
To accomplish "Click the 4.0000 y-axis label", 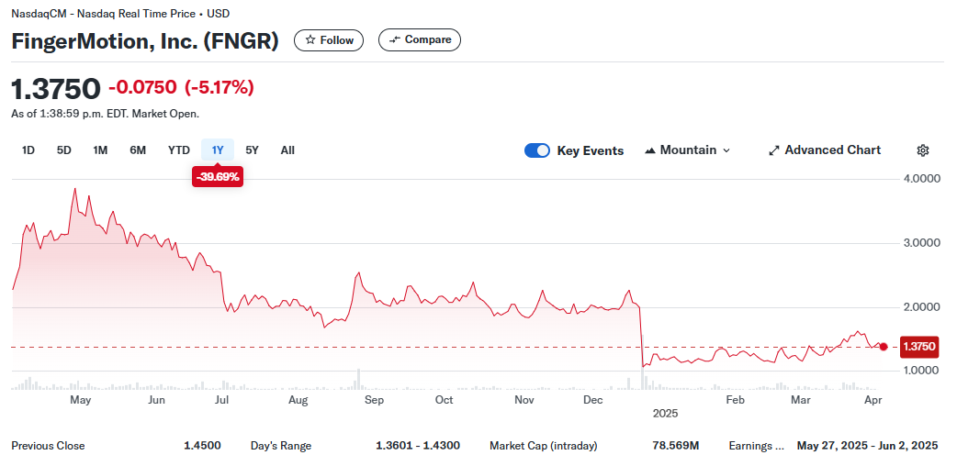I will (x=921, y=179).
